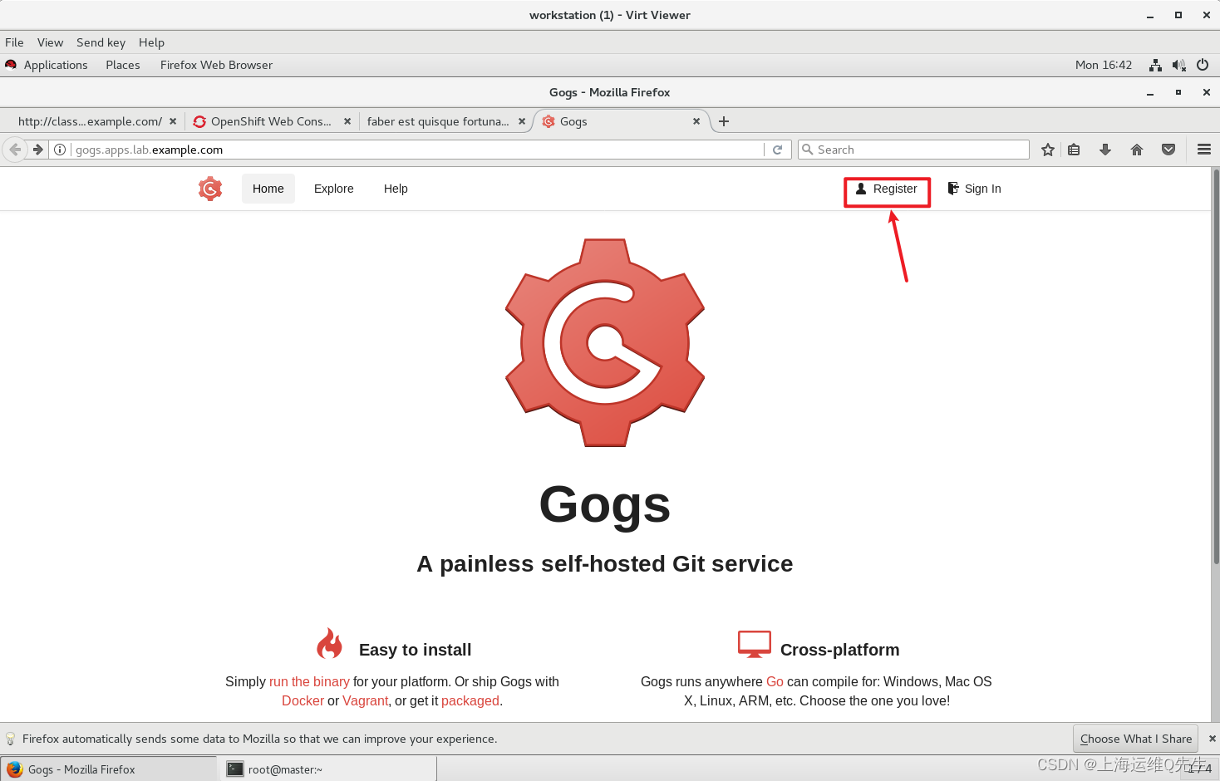Click the Mon 16:42 clock
Viewport: 1220px width, 781px height.
1104,65
